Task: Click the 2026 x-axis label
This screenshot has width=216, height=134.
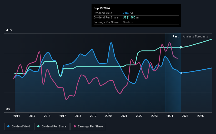Action: [200, 116]
